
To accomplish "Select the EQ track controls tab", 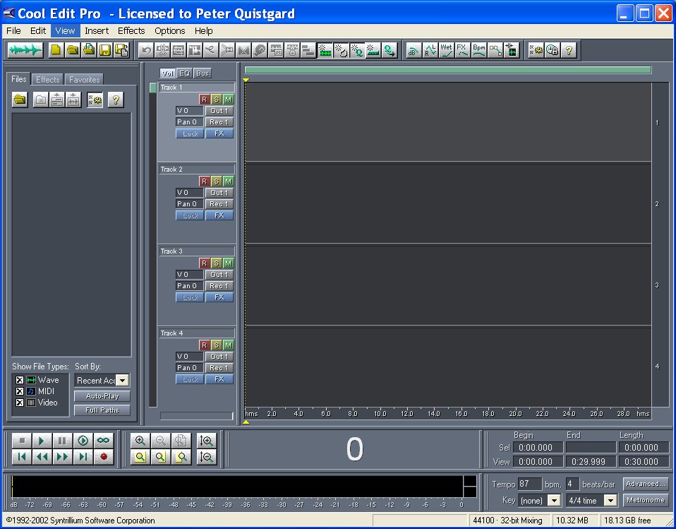I will pos(184,73).
